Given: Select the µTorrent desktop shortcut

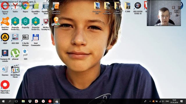Looking at the screenshot, I should [x=15, y=53].
